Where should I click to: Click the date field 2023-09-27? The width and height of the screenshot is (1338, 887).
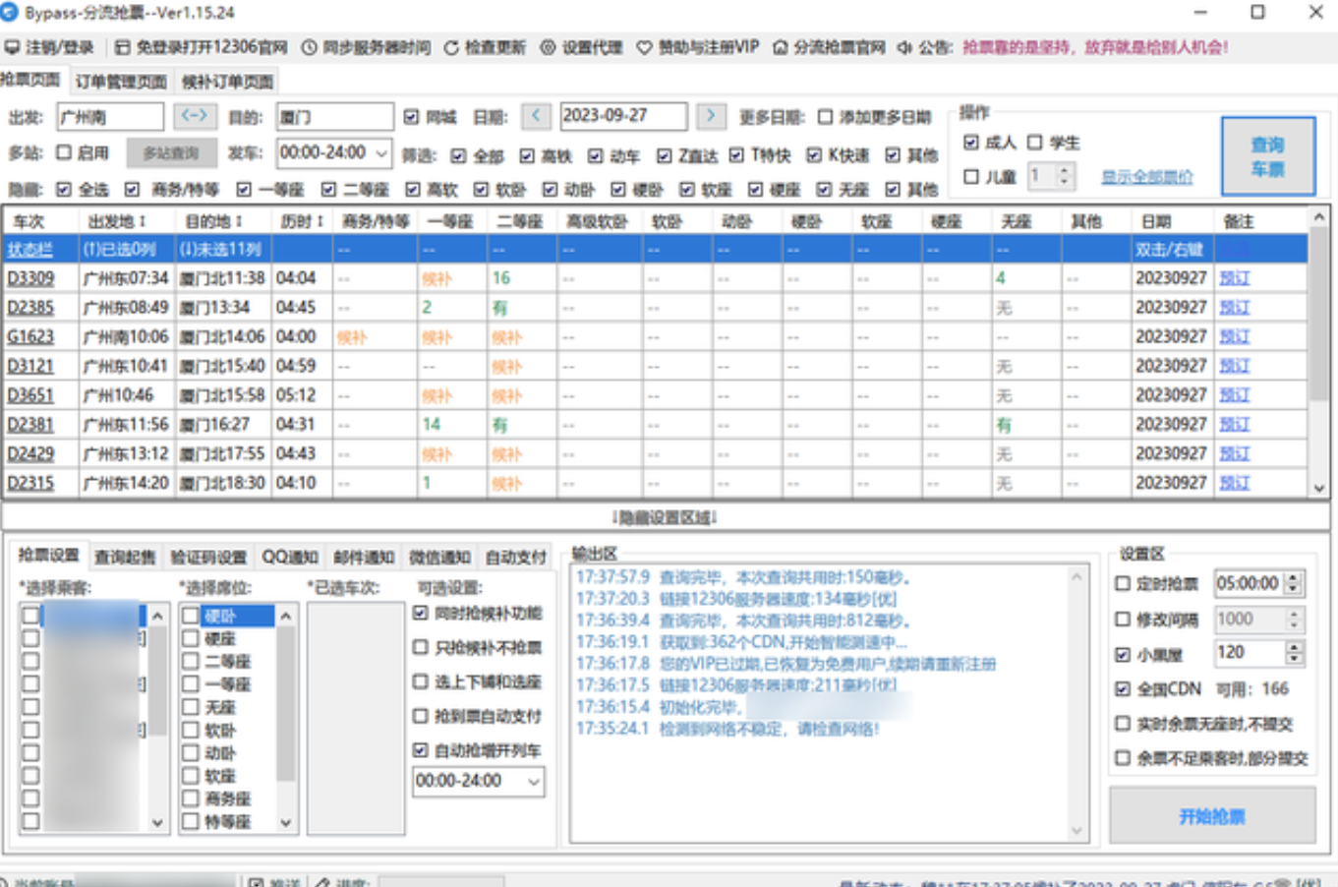[x=623, y=116]
